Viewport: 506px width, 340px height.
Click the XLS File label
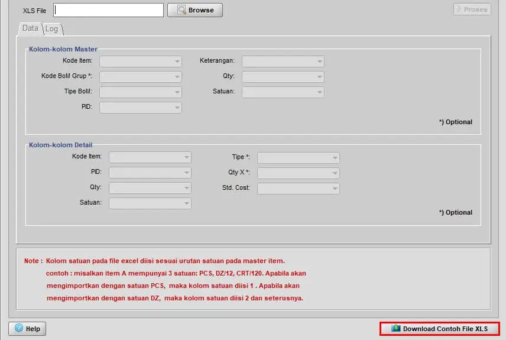tap(34, 11)
